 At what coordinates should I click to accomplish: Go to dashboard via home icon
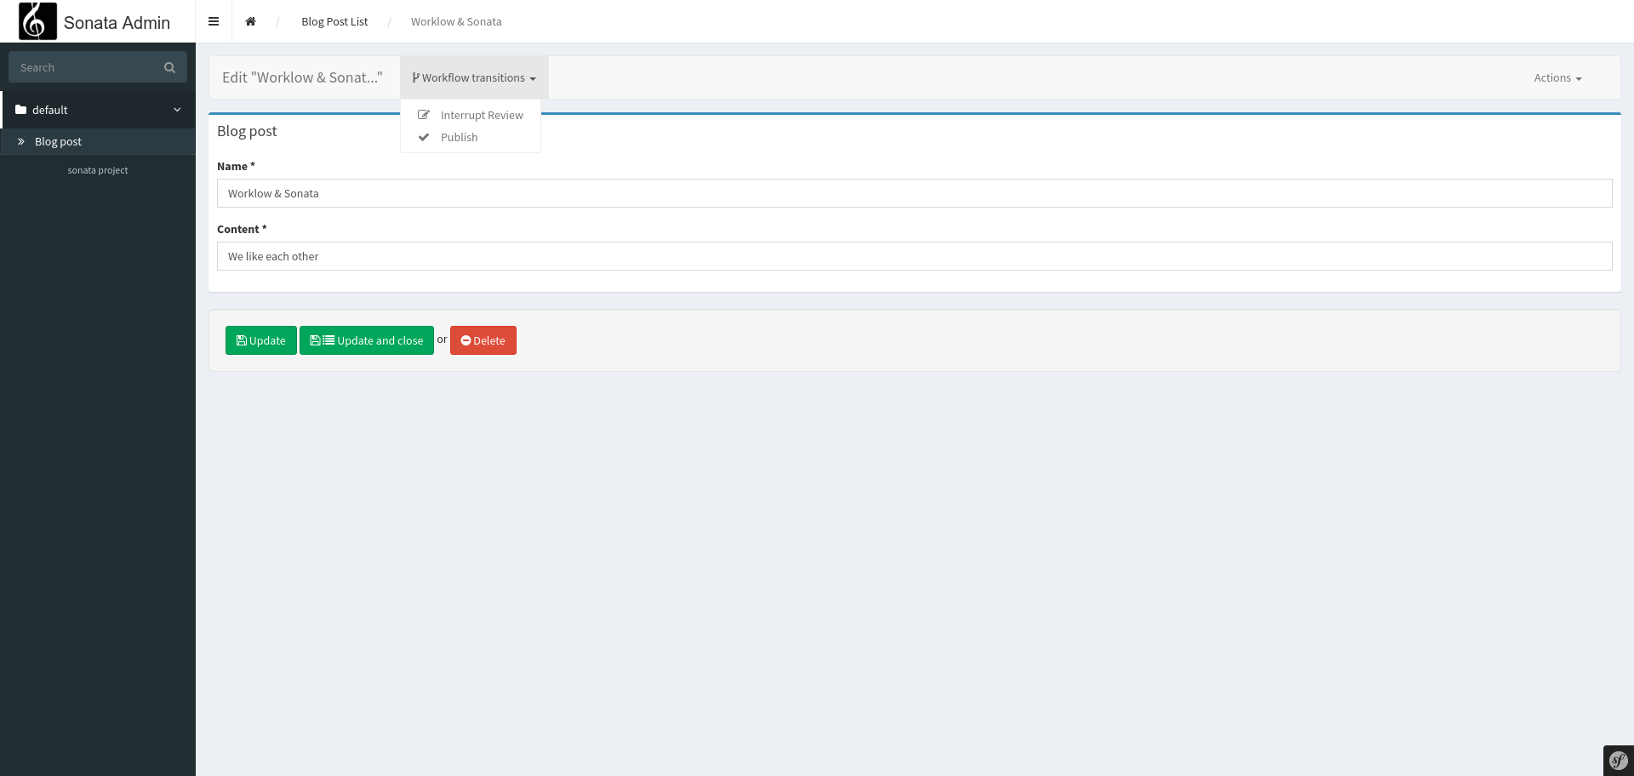[x=250, y=21]
